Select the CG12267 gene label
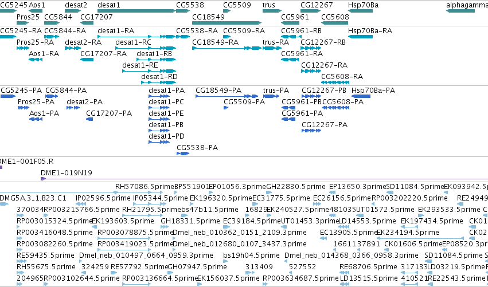 (x=317, y=5)
